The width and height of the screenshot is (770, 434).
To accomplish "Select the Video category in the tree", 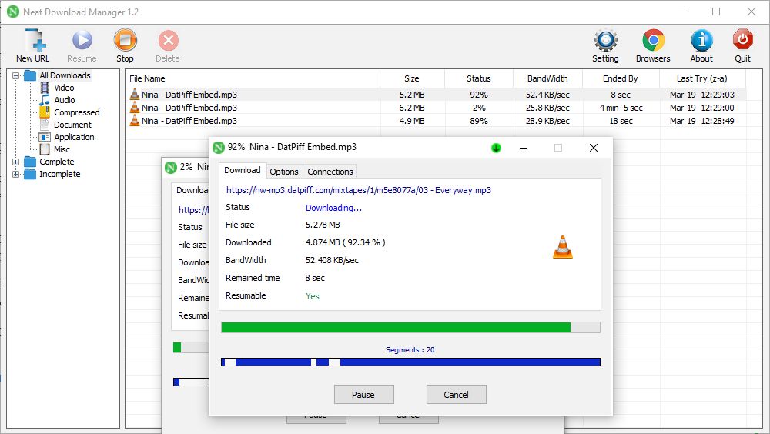I will click(64, 88).
